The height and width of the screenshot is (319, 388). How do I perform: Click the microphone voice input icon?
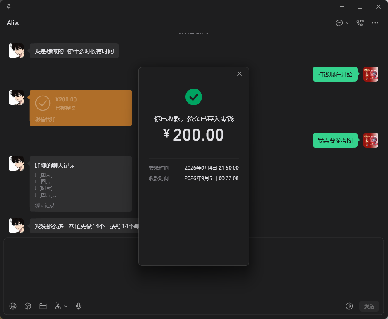[79, 306]
